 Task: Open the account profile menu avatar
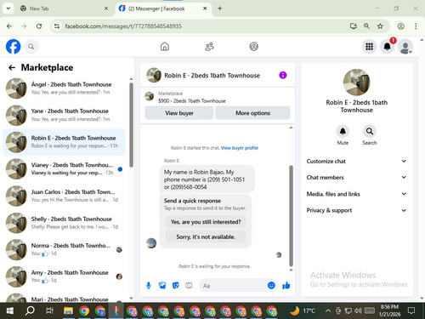405,47
